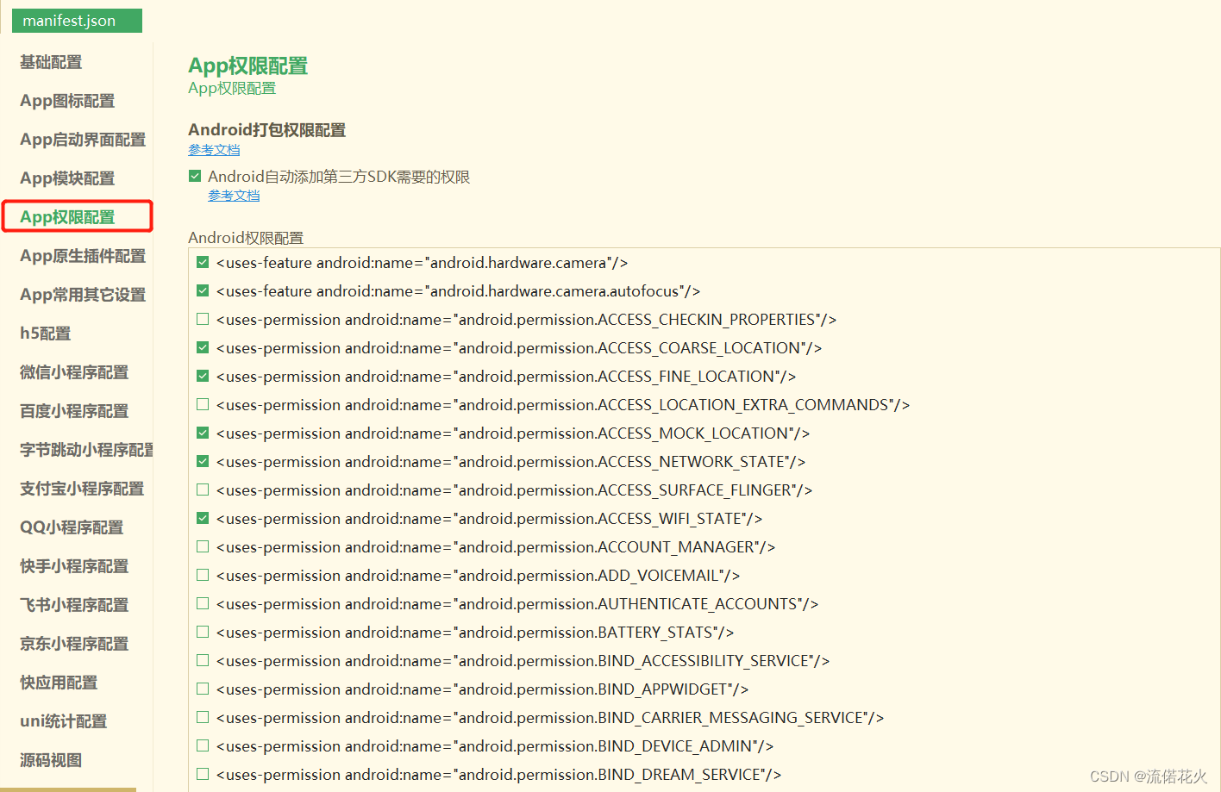Check ACCESS_CHECKIN_PROPERTIES permission
The height and width of the screenshot is (792, 1221).
[203, 319]
